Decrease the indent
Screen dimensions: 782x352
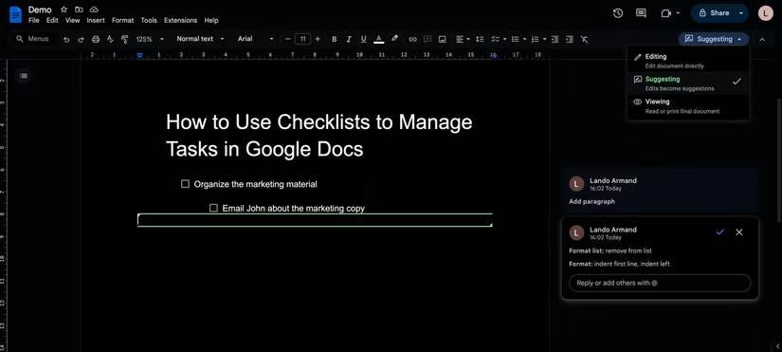(555, 39)
